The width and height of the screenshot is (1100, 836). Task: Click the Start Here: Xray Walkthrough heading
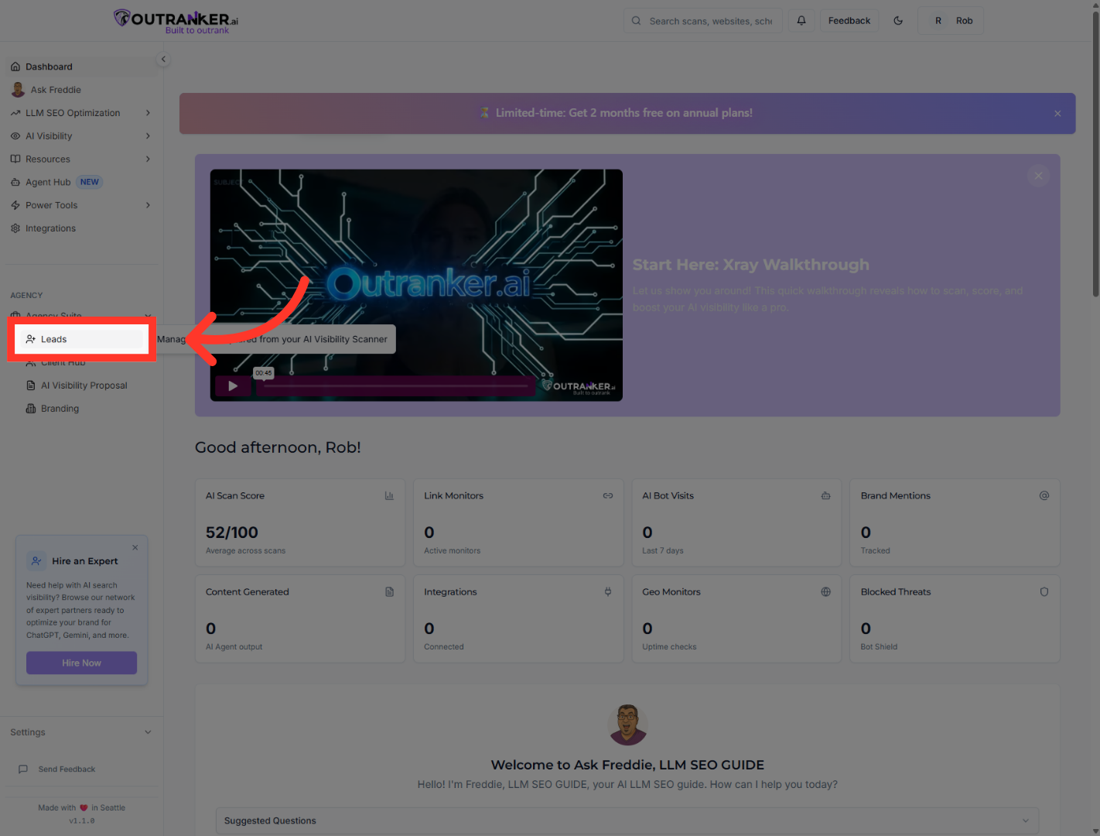(751, 265)
